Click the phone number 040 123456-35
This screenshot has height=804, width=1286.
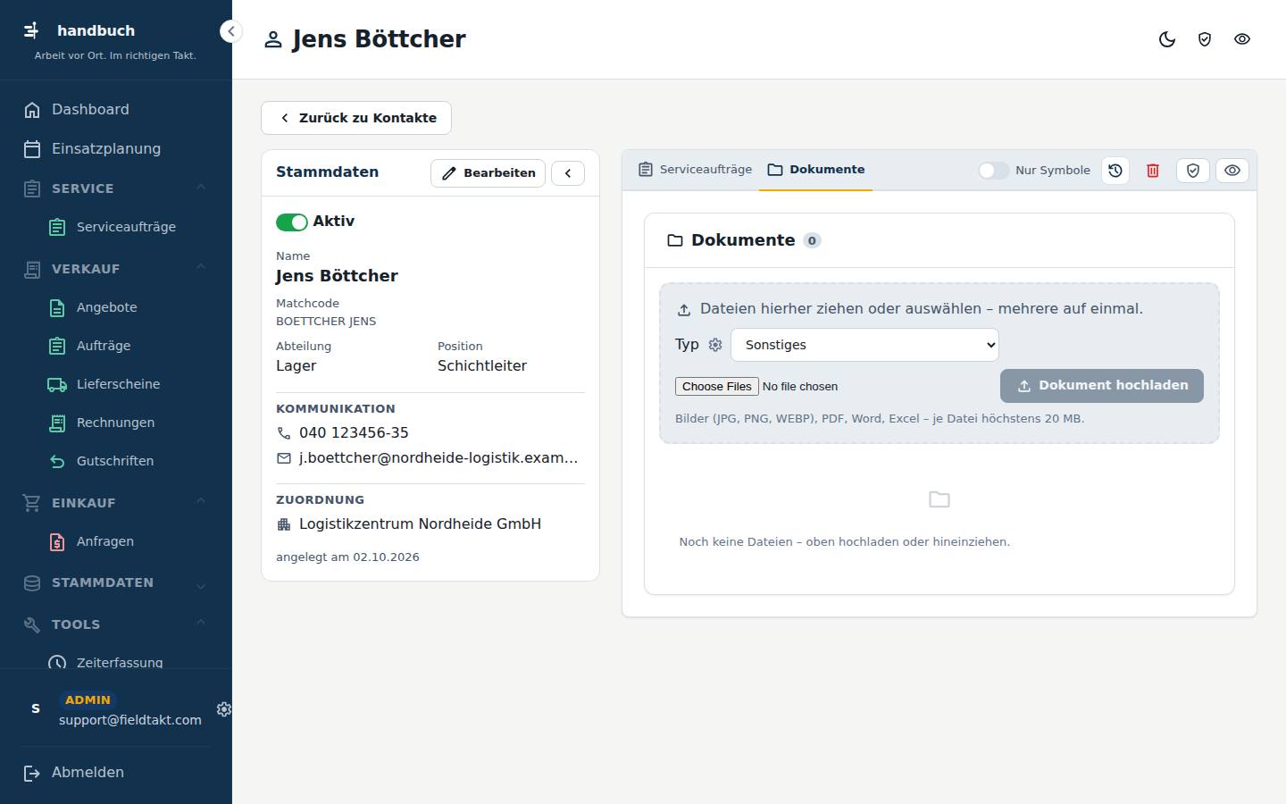click(354, 433)
